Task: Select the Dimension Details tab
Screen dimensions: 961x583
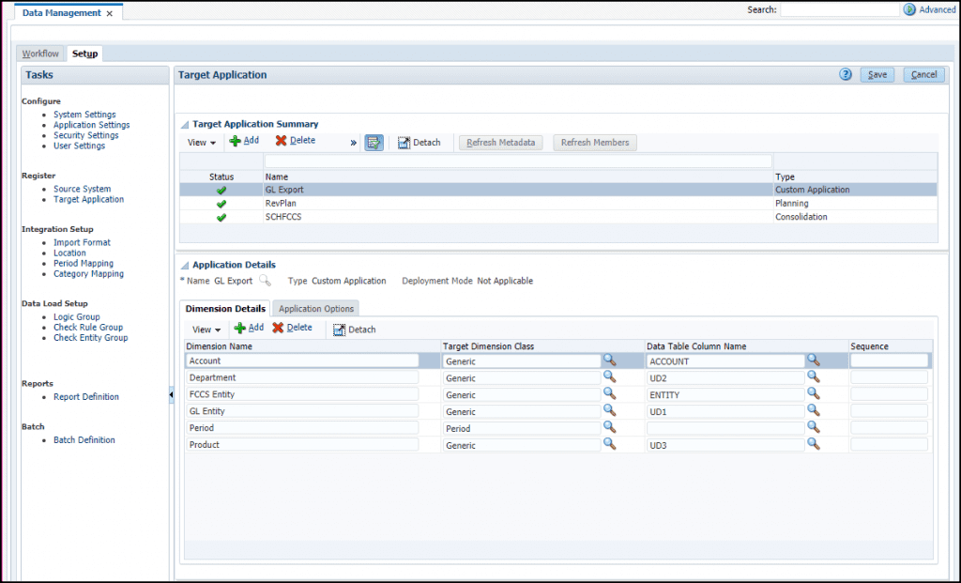Action: [225, 309]
